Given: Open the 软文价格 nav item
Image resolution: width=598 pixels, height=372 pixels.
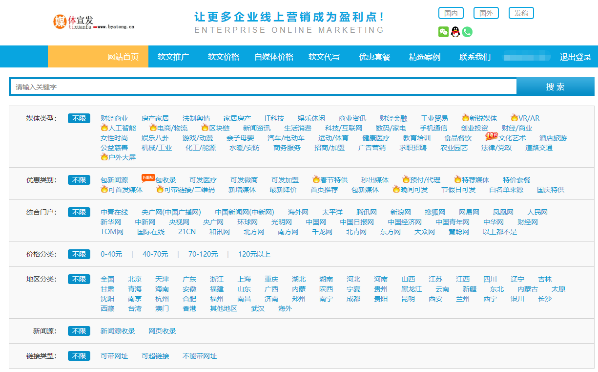Looking at the screenshot, I should (x=224, y=57).
